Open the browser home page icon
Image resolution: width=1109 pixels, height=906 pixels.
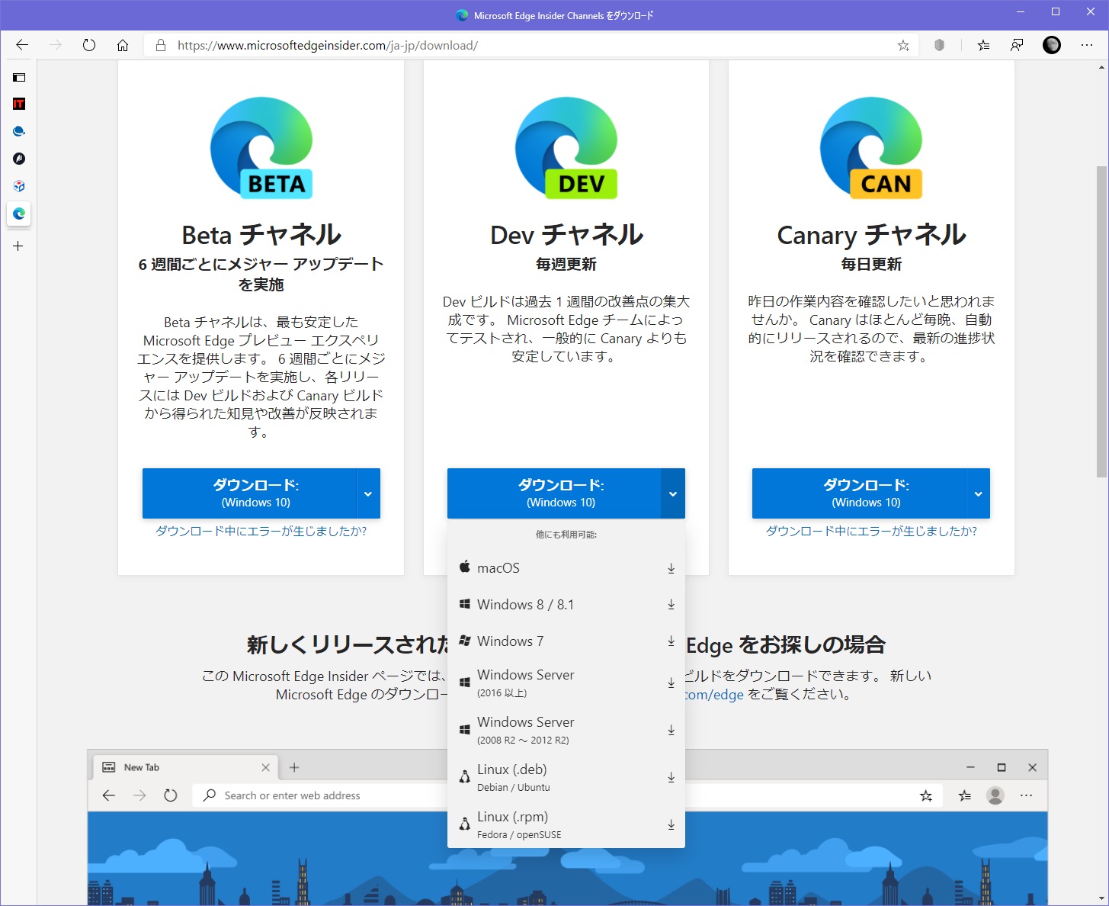[123, 45]
